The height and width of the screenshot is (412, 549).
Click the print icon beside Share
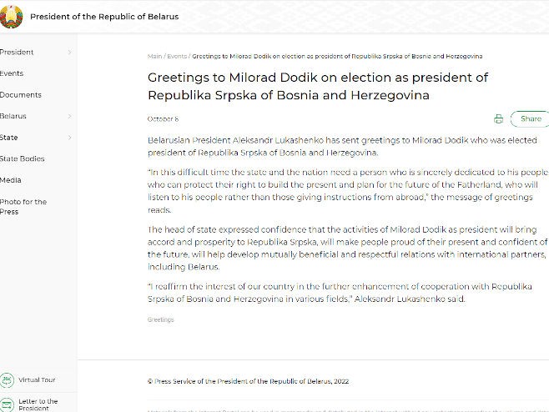click(x=498, y=119)
